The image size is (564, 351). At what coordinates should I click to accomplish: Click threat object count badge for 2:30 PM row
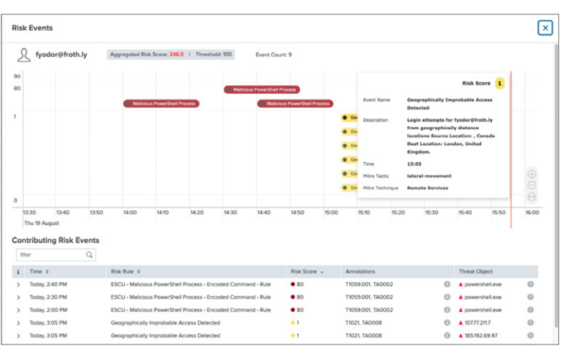pyautogui.click(x=530, y=297)
